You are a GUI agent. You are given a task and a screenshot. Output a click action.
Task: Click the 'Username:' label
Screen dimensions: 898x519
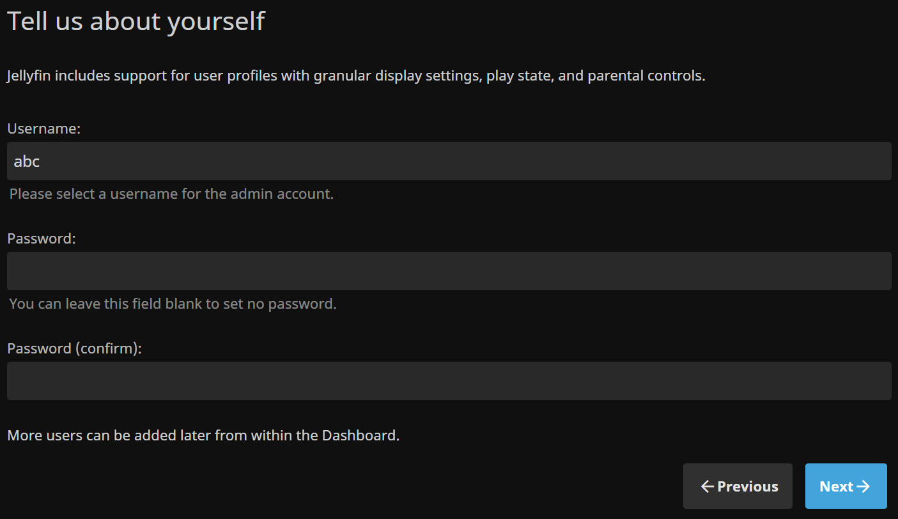[43, 128]
